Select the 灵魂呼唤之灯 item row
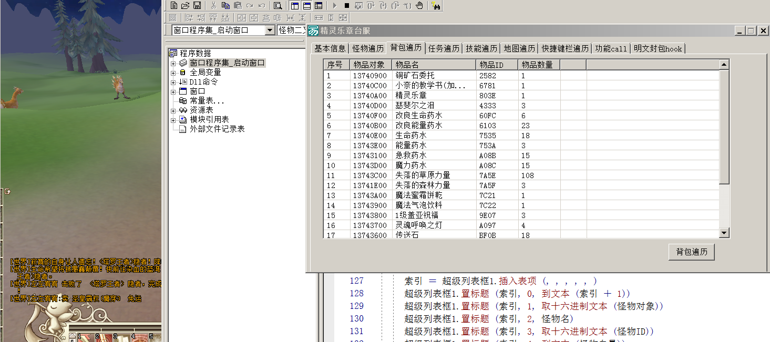770x342 pixels. (521, 225)
